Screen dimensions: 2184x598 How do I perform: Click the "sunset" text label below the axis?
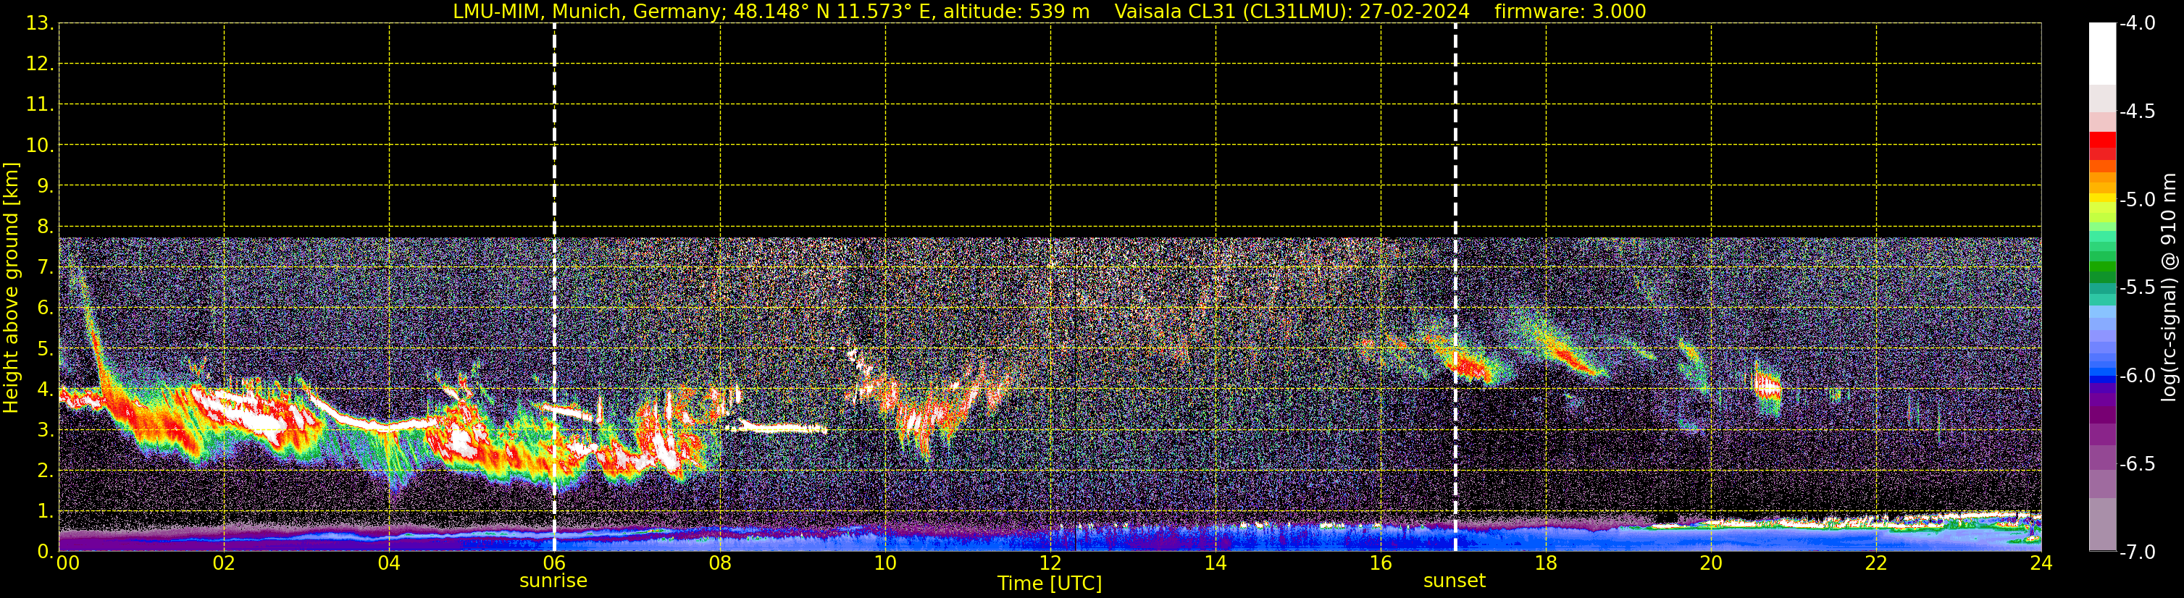pyautogui.click(x=1454, y=581)
